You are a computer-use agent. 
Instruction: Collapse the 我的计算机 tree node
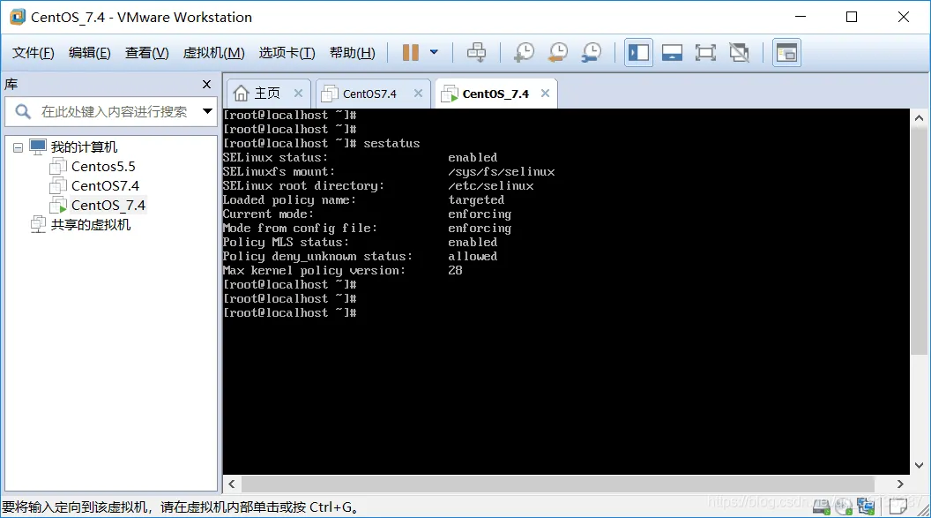coord(19,146)
